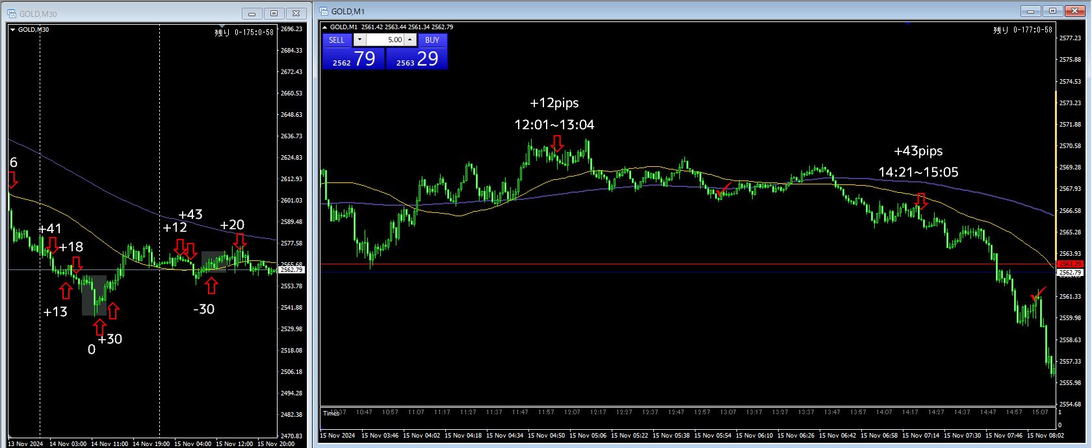1092x448 pixels.
Task: Click the GOLD,M30 title bar text
Action: point(38,14)
